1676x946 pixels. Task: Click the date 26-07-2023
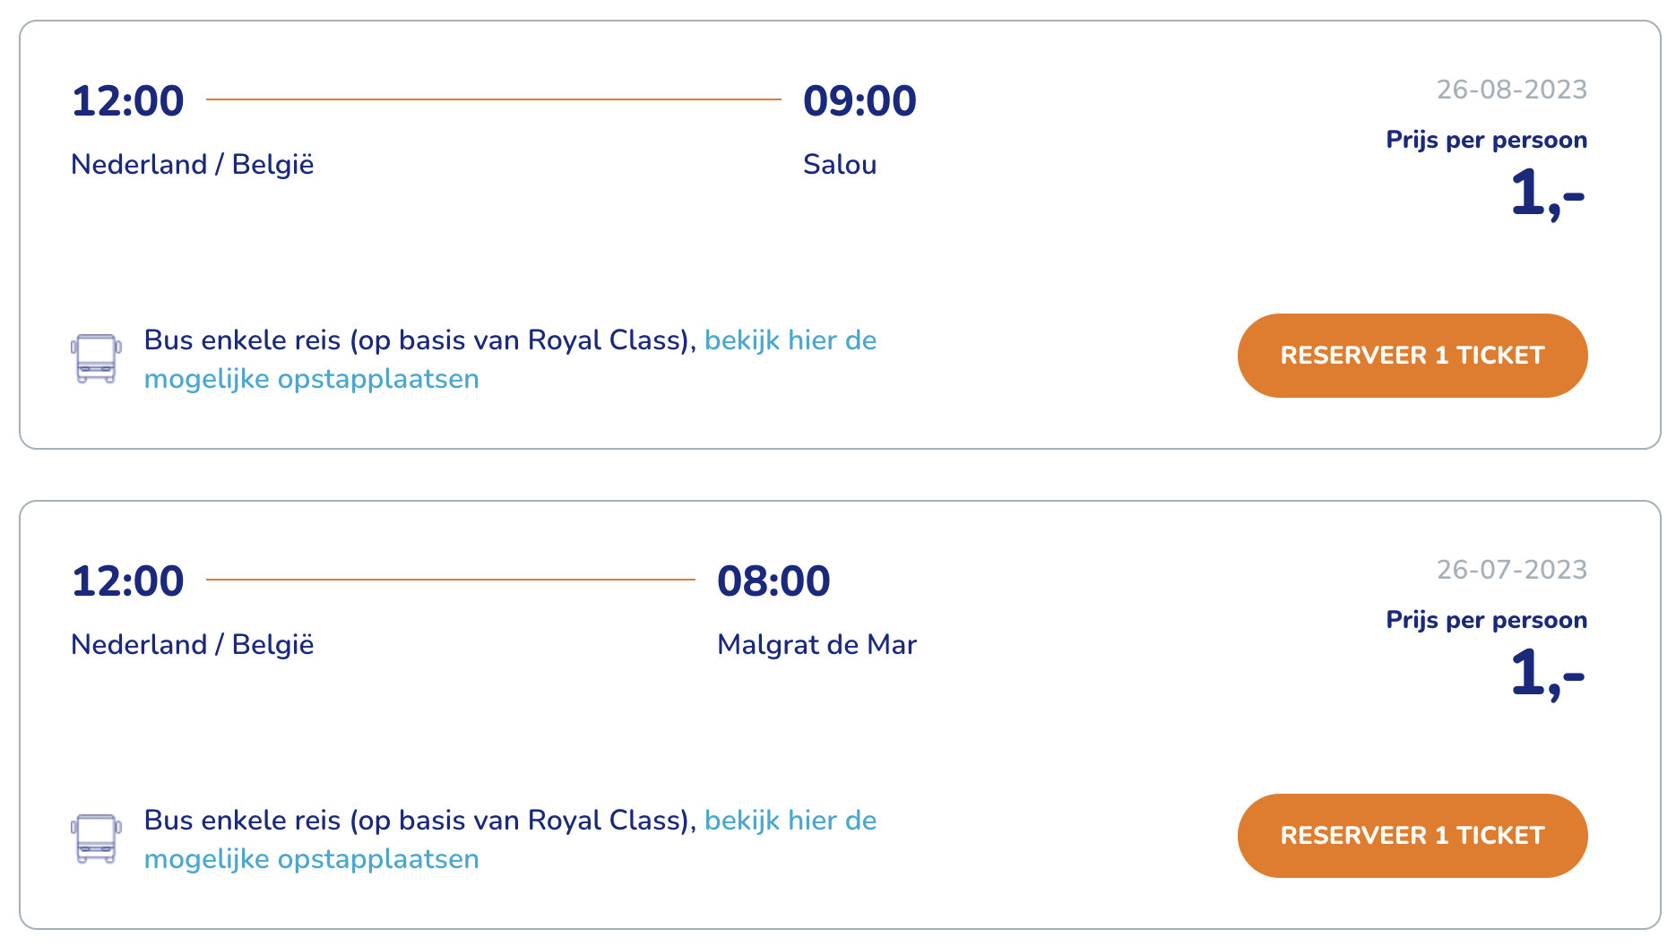click(1512, 570)
